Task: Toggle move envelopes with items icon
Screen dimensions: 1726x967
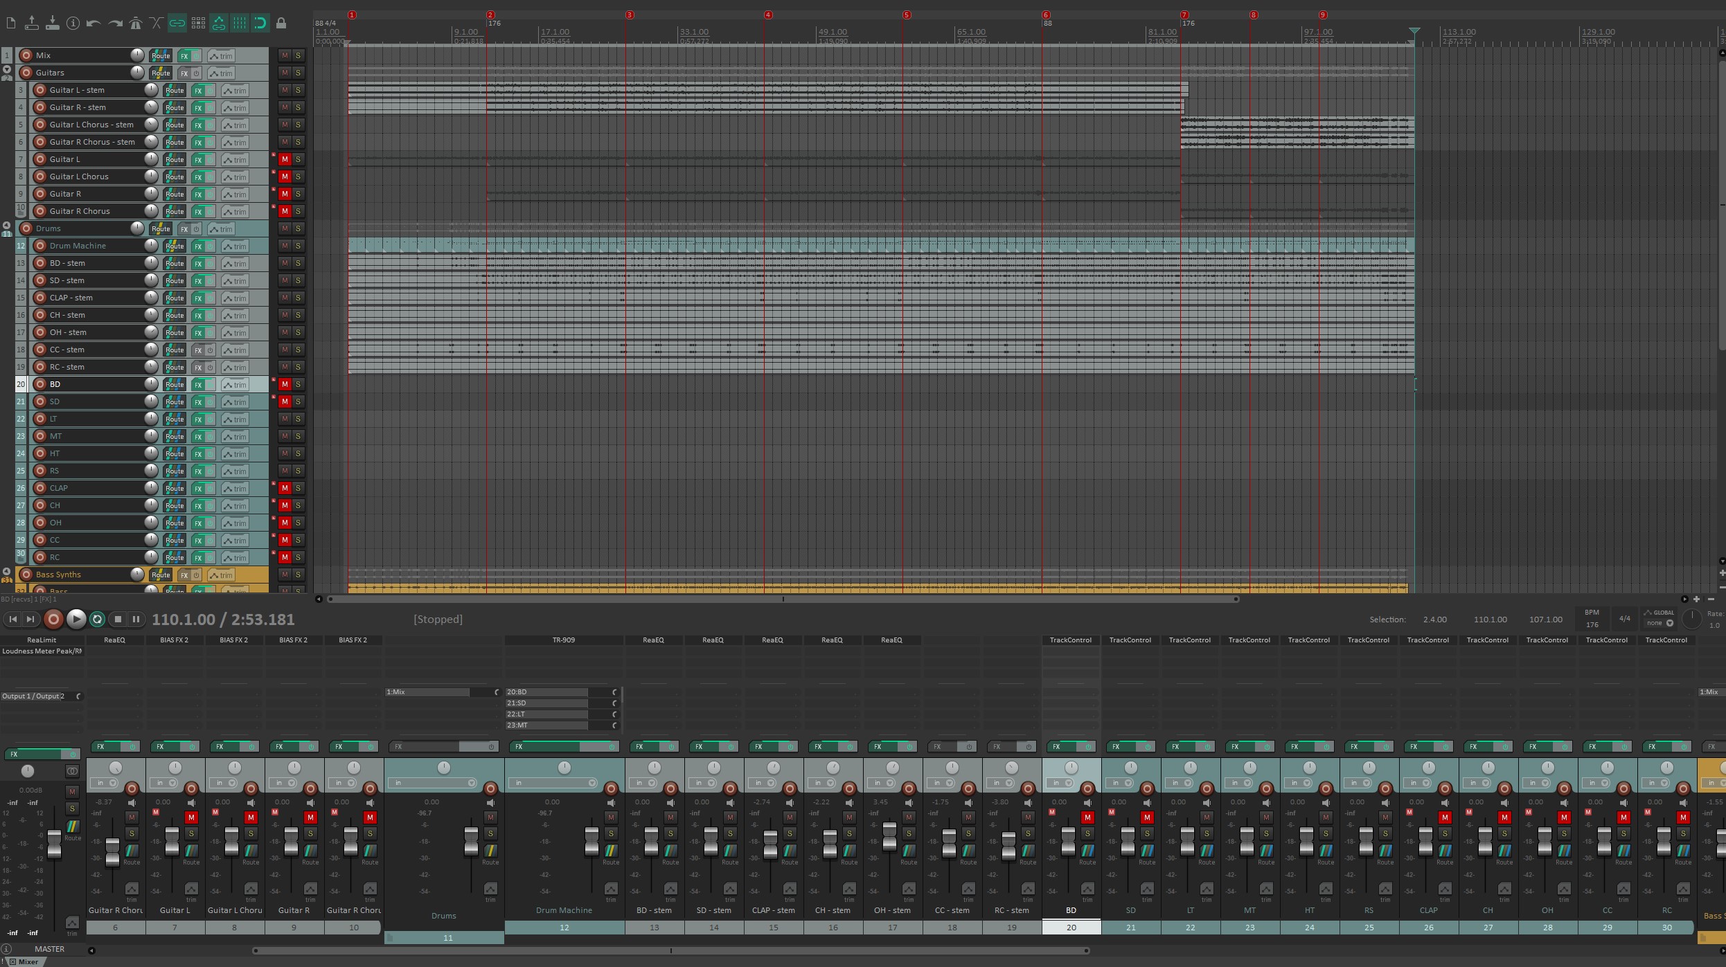Action: [219, 23]
